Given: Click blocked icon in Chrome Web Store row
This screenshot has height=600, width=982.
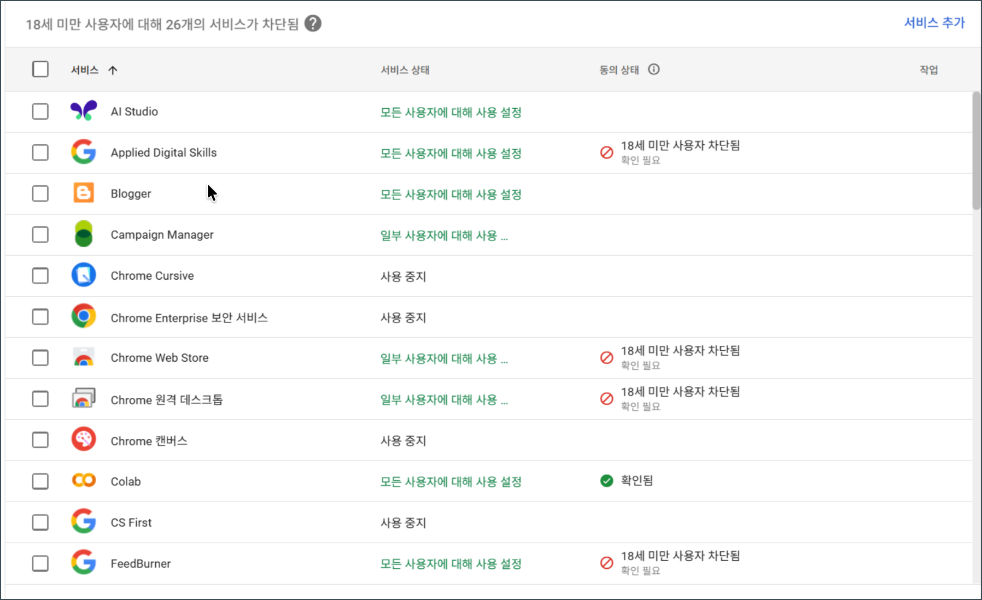Looking at the screenshot, I should [607, 358].
